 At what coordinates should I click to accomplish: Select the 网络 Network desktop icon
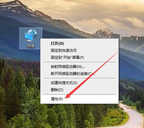pyautogui.click(x=31, y=38)
